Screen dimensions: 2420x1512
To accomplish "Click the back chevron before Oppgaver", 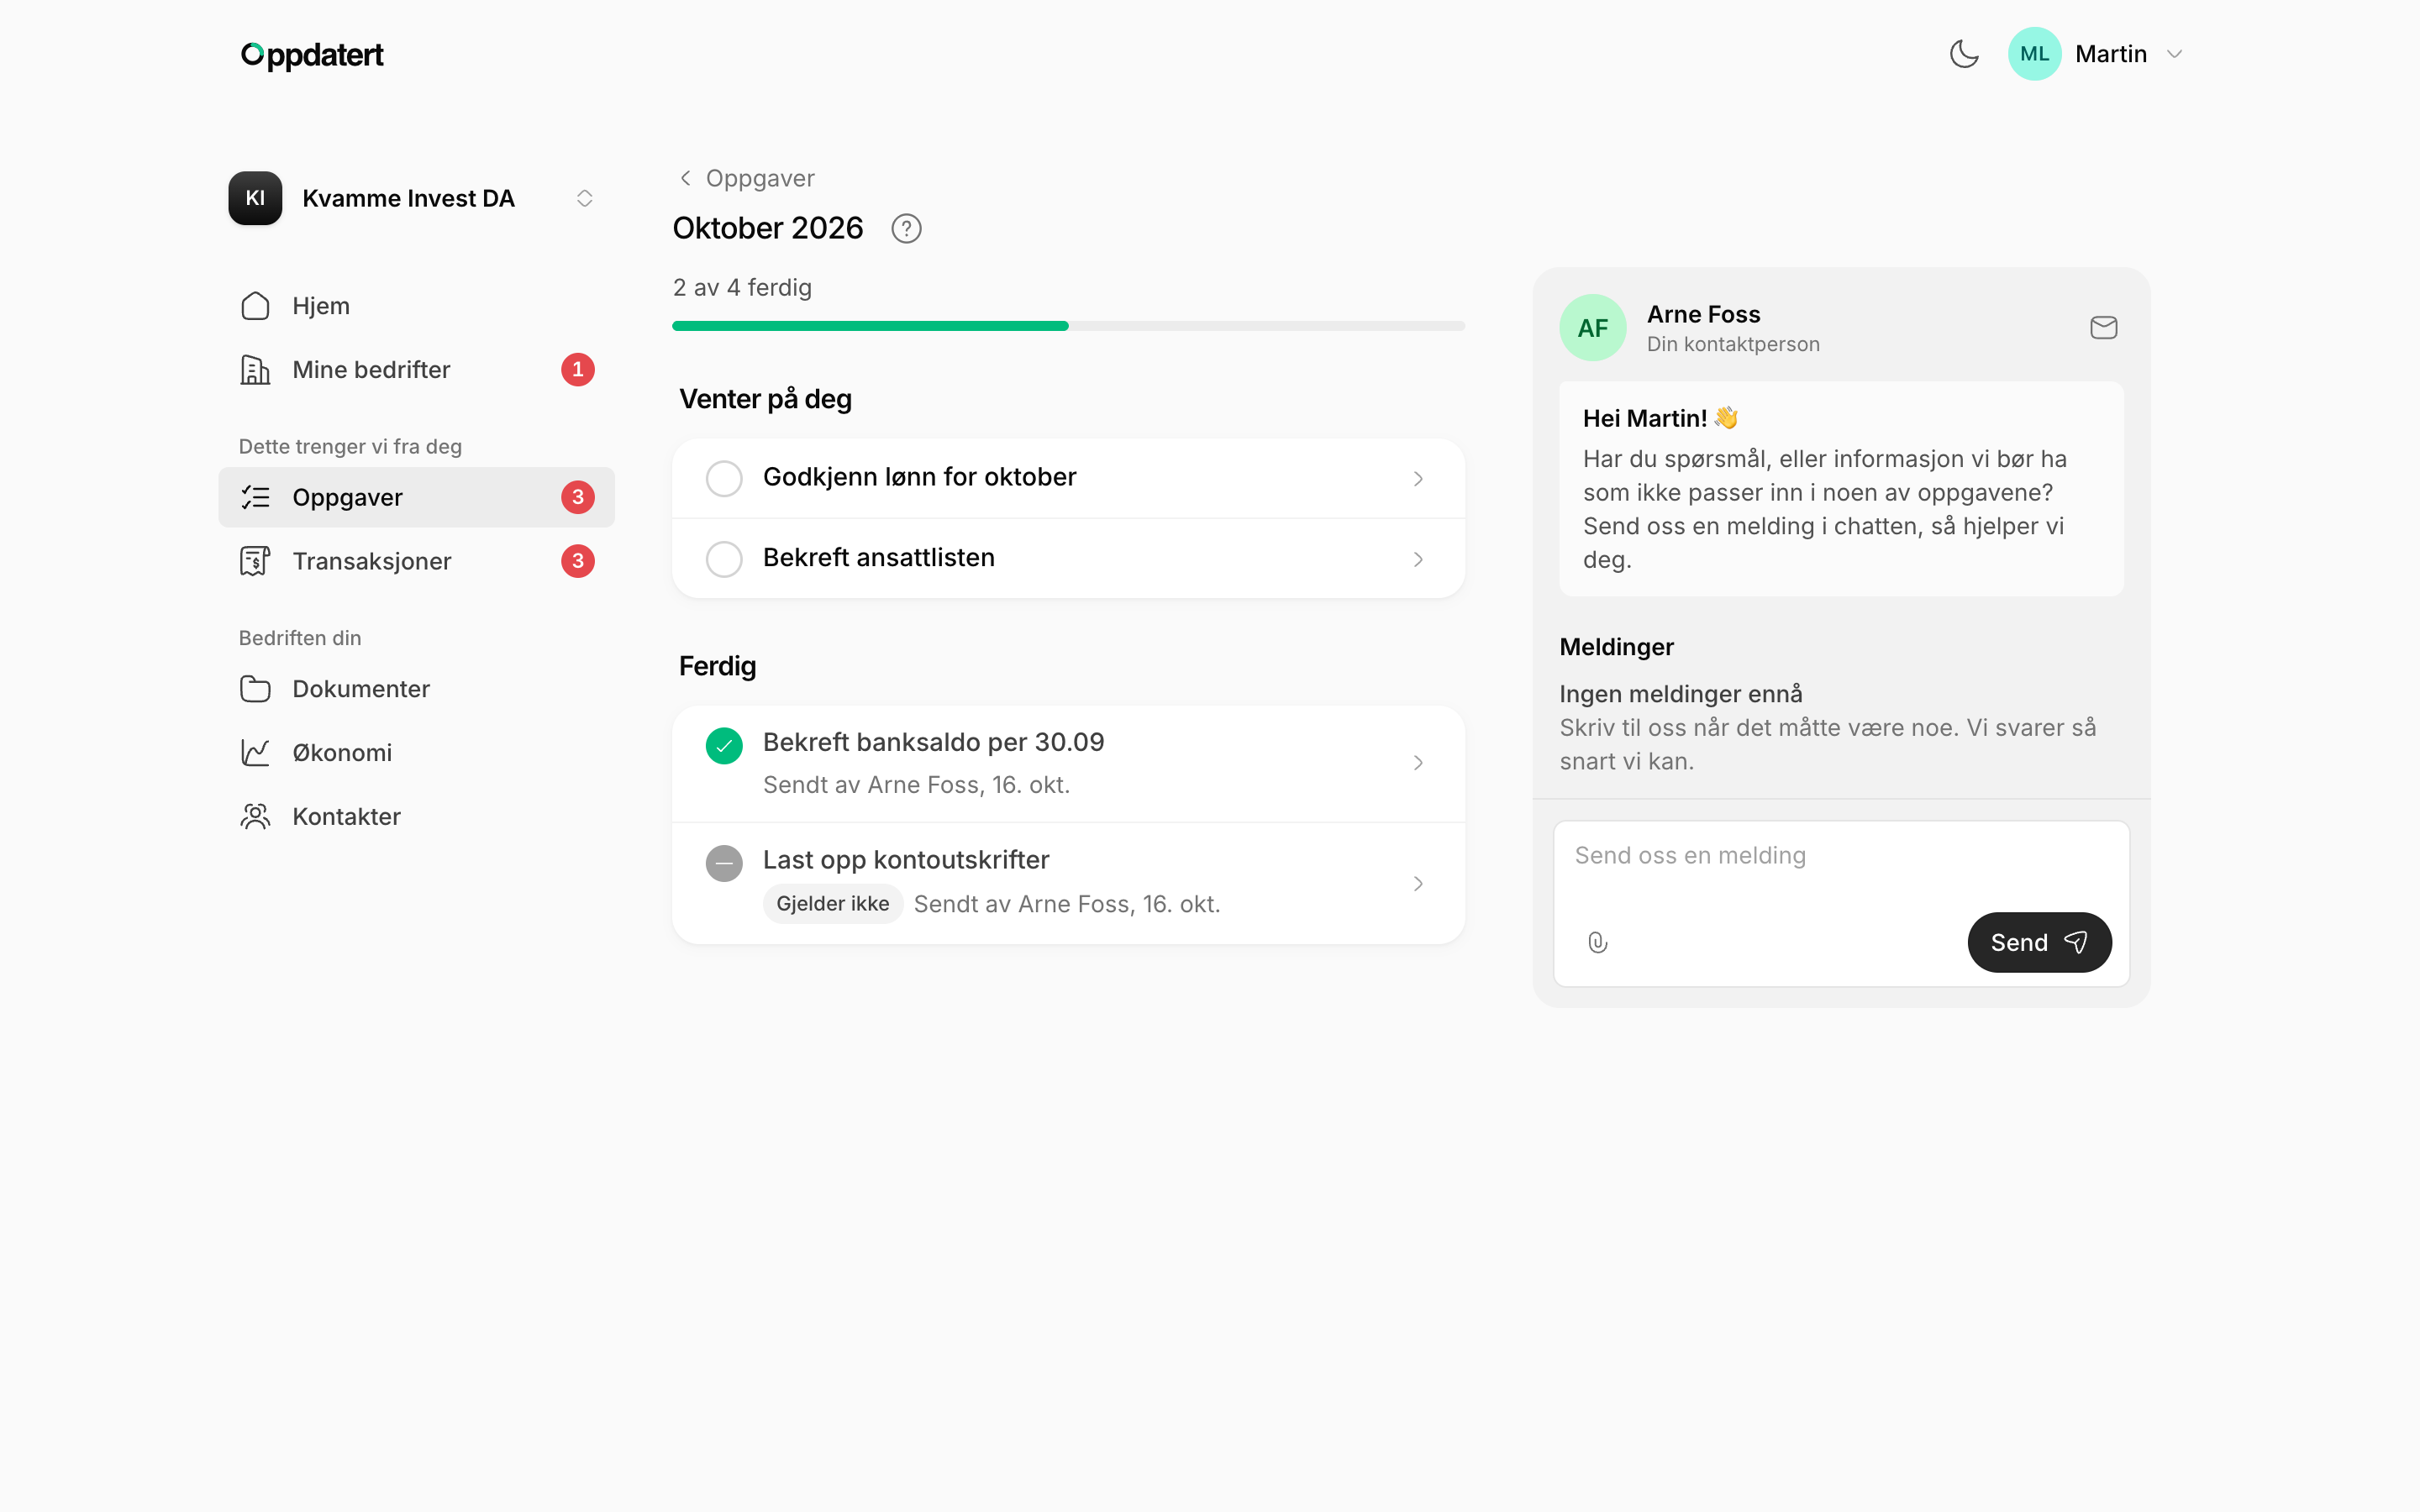I will (685, 178).
